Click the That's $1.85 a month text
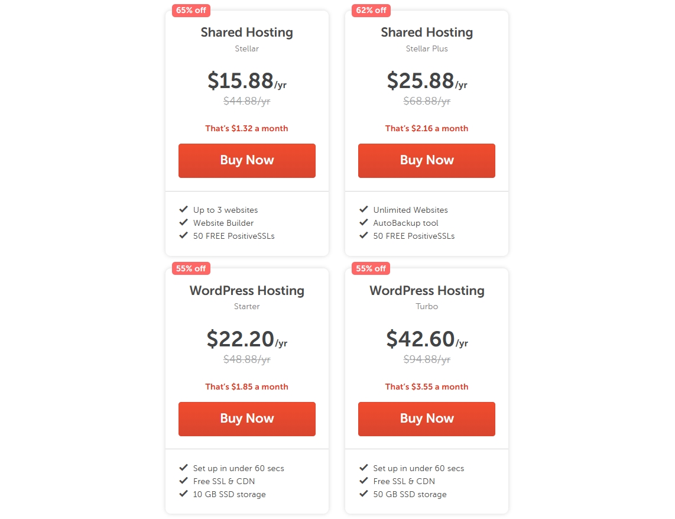 (246, 387)
